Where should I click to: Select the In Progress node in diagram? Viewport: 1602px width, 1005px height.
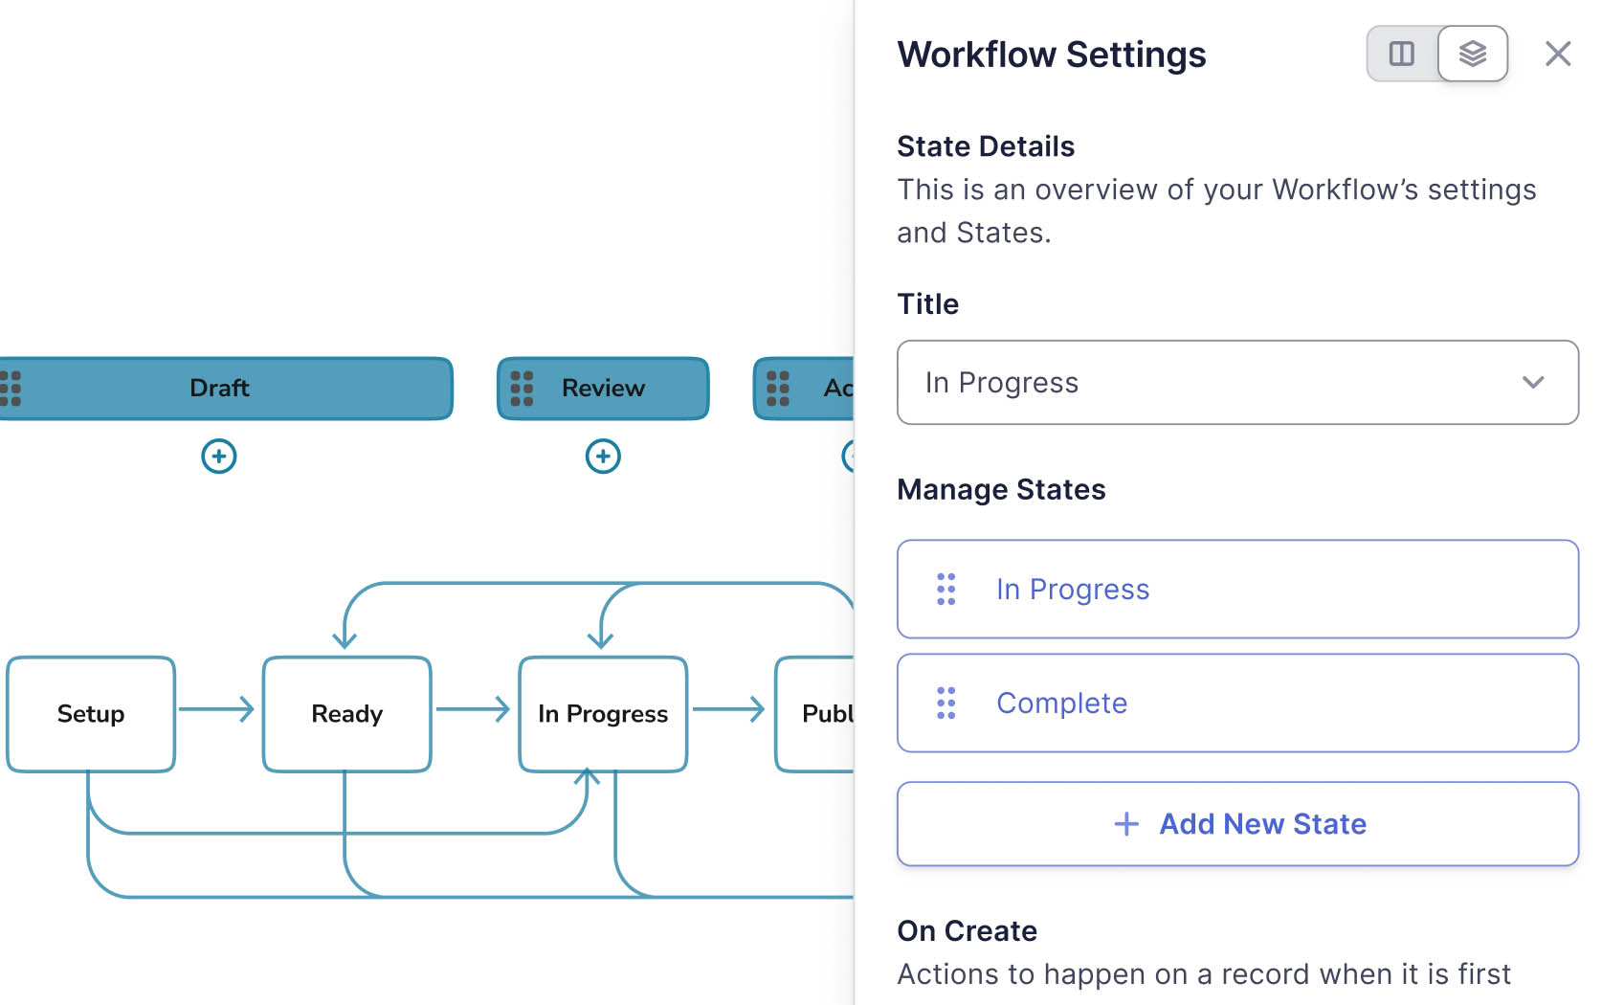pyautogui.click(x=603, y=714)
